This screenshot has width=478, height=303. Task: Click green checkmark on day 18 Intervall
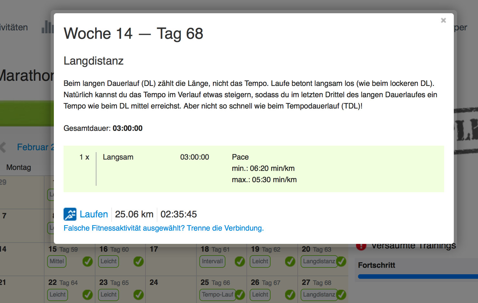240,261
